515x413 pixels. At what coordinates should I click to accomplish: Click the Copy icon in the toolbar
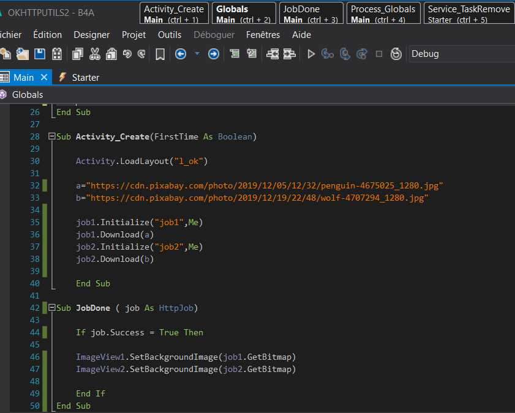coord(78,54)
